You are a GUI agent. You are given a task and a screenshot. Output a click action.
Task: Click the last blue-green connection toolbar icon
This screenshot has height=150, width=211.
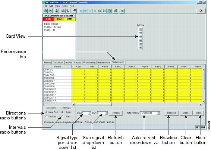pyautogui.click(x=122, y=11)
